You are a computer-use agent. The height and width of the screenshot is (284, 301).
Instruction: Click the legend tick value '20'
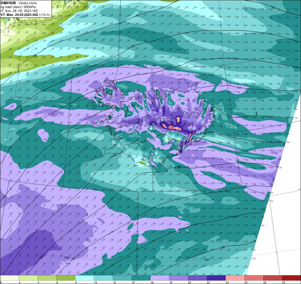[x=189, y=282]
